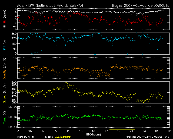This screenshot has height=139, width=173.
Task: Click the green Temp (K) axis label
Action: [4, 117]
